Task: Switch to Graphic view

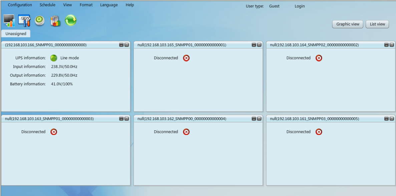Action: tap(348, 24)
